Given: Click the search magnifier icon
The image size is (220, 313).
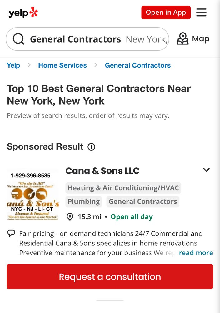Looking at the screenshot, I should click(x=18, y=39).
